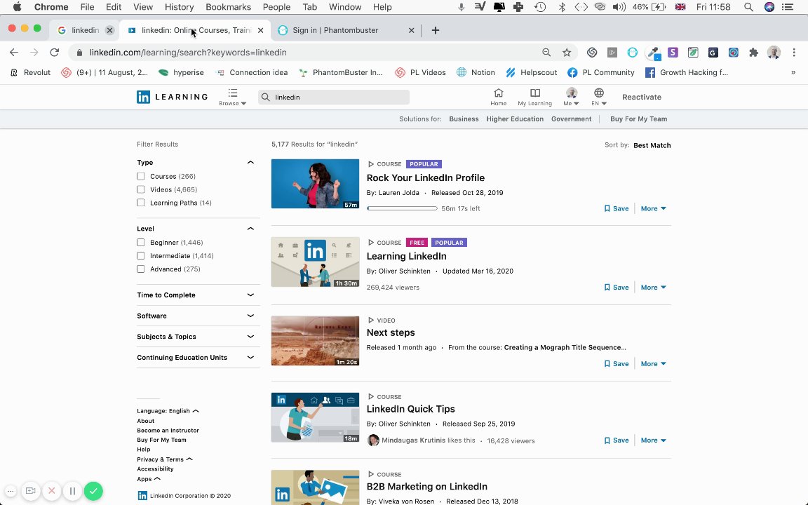Click the LinkedIn Learning logo
The height and width of the screenshot is (505, 808).
click(x=172, y=97)
